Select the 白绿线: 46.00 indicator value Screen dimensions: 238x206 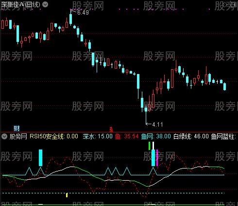click(191, 136)
